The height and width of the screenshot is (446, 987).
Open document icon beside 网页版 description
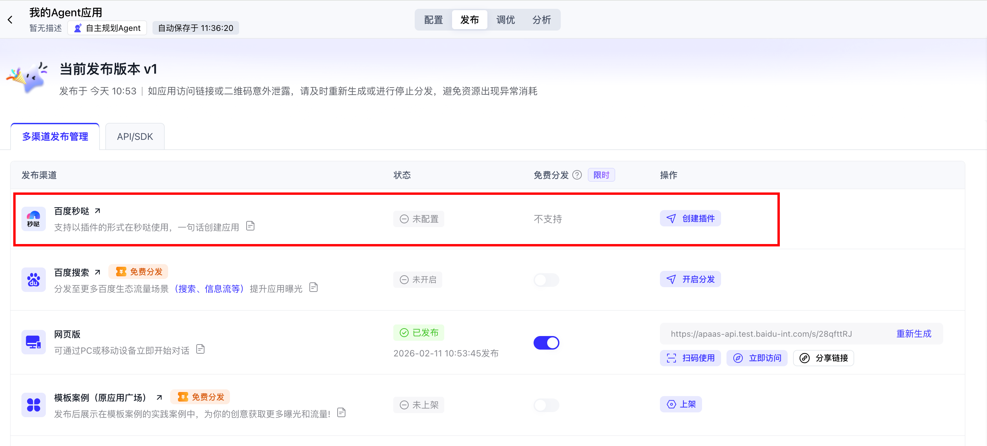pyautogui.click(x=200, y=349)
